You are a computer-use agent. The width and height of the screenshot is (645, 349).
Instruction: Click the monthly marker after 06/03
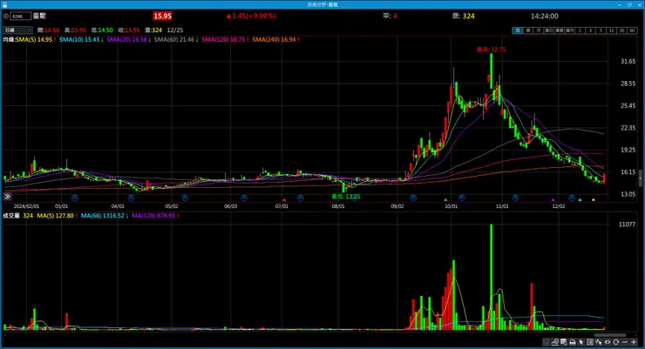[x=244, y=198]
